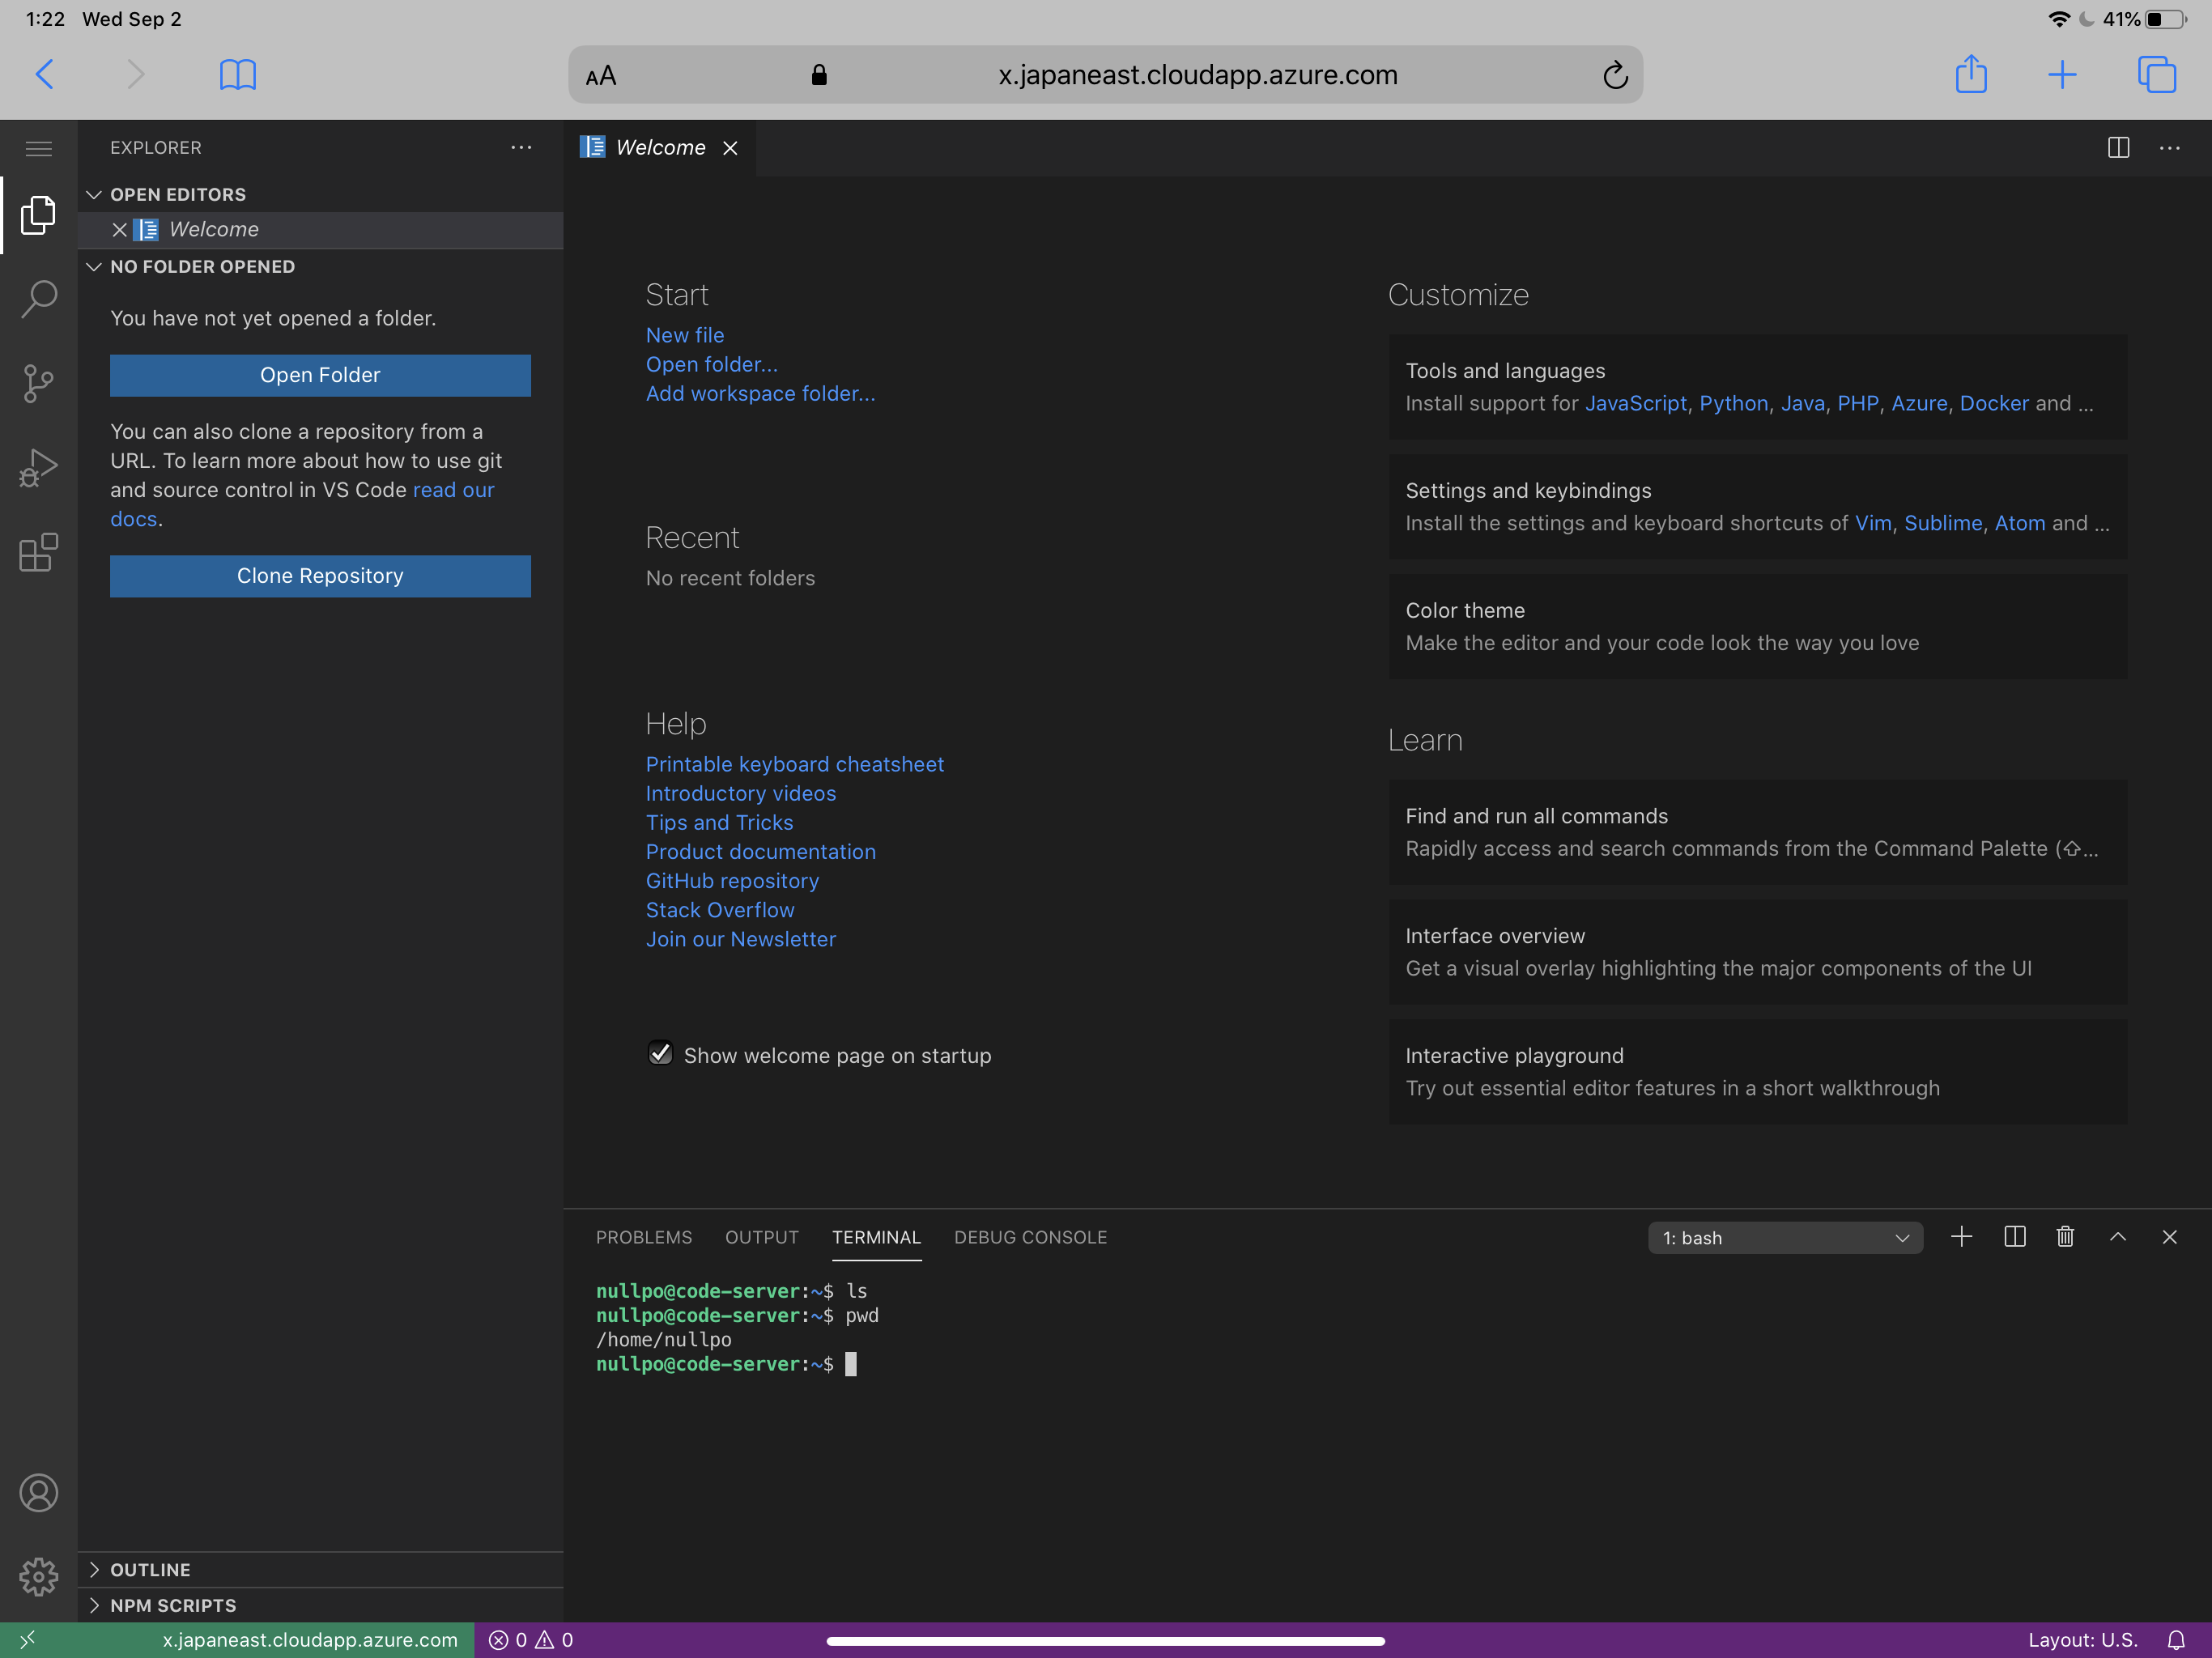Click the Clone Repository button
The width and height of the screenshot is (2212, 1658).
320,576
